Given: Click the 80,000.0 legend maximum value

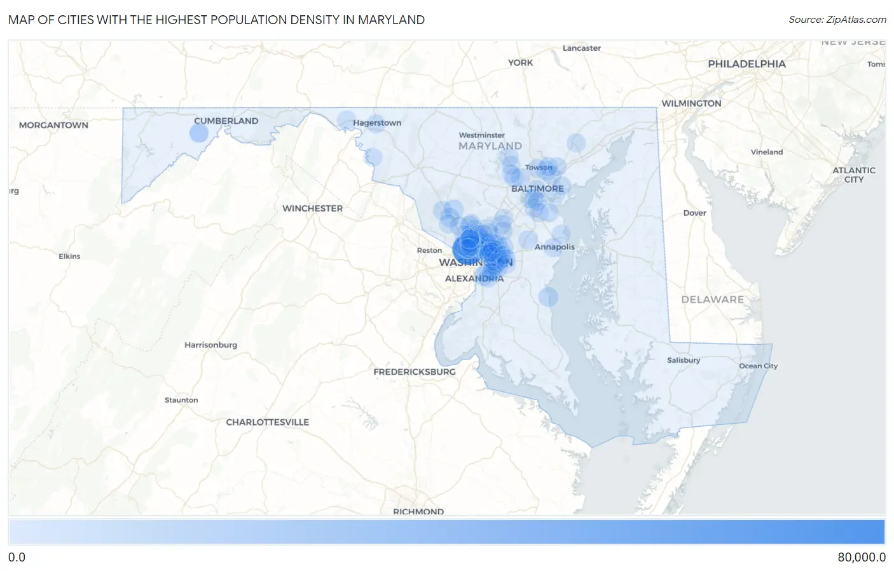Looking at the screenshot, I should pyautogui.click(x=861, y=557).
